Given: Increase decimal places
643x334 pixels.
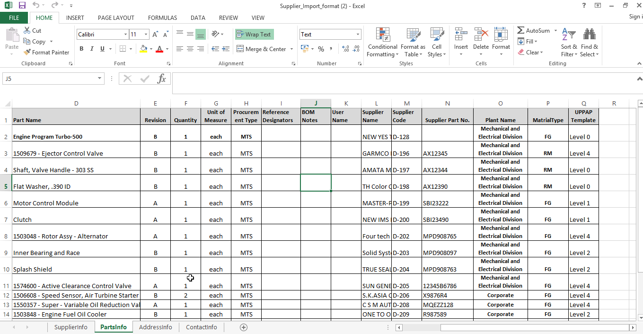Looking at the screenshot, I should (x=345, y=49).
